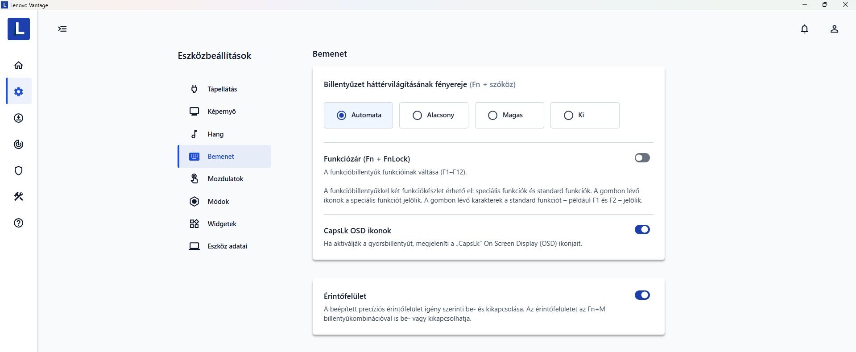Viewport: 856px width, 352px height.
Task: Collapse the navigation menu expander
Action: pyautogui.click(x=62, y=29)
